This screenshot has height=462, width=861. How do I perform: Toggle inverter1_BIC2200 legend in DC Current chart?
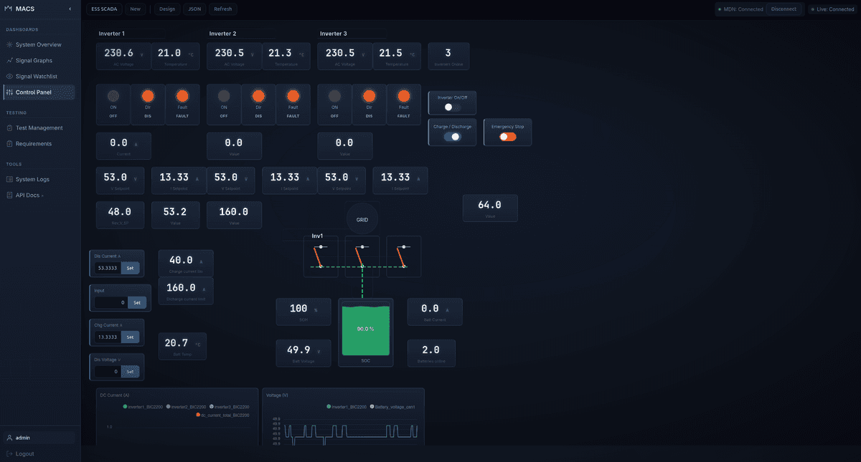click(x=144, y=406)
